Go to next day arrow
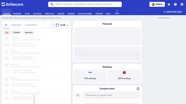Screen dimensions: 186x104 coord(67,25)
